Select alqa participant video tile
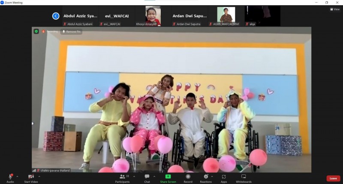The width and height of the screenshot is (343, 184). [x=262, y=16]
